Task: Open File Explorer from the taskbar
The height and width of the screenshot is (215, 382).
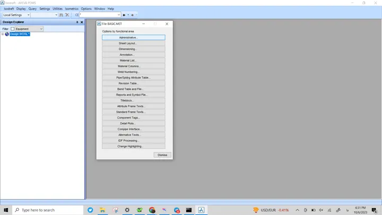Action: coord(102,210)
